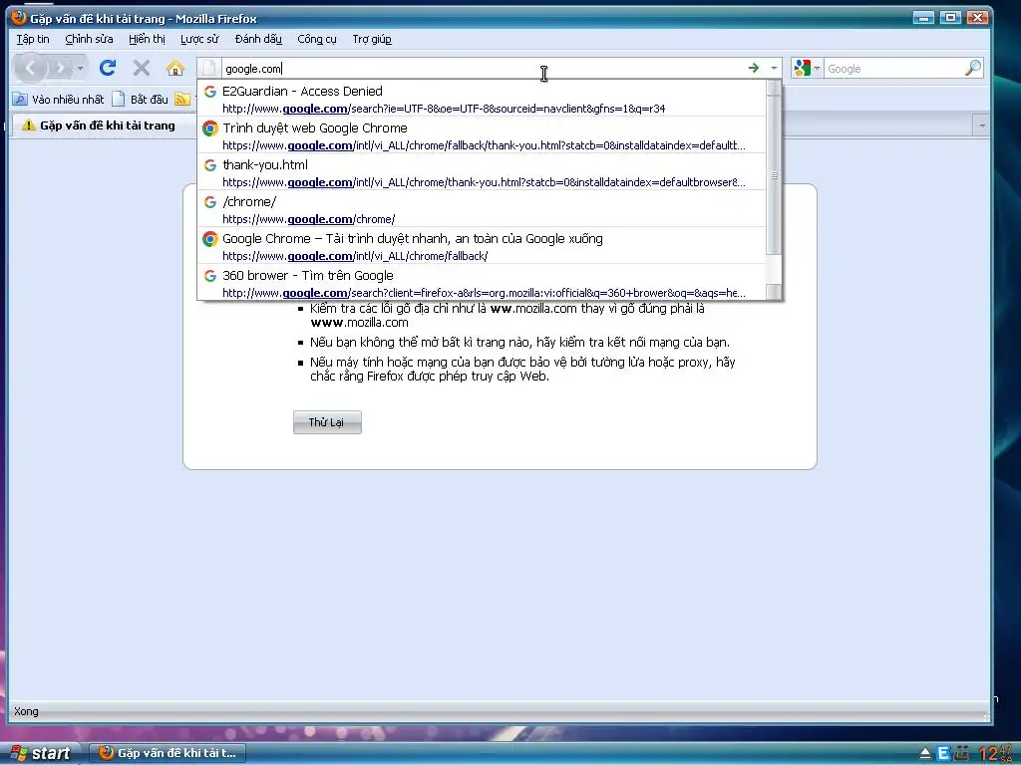Go to the home page icon
The image size is (1021, 765).
pyautogui.click(x=175, y=68)
